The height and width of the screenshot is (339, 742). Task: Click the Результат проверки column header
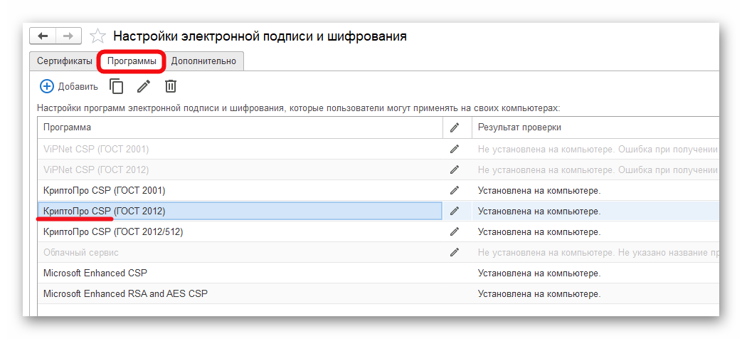pyautogui.click(x=595, y=127)
